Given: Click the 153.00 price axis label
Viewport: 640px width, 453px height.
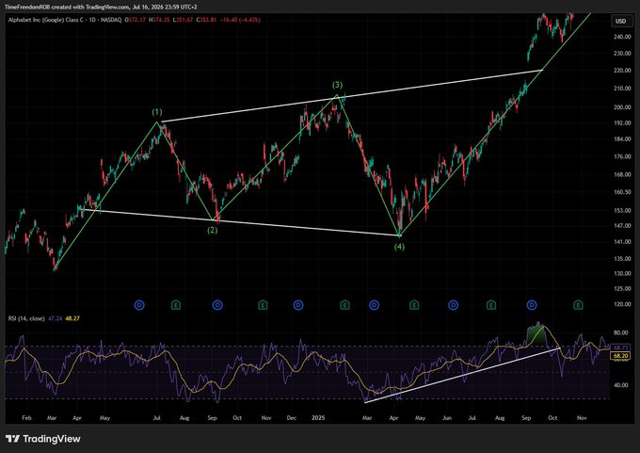Looking at the screenshot, I should 620,210.
